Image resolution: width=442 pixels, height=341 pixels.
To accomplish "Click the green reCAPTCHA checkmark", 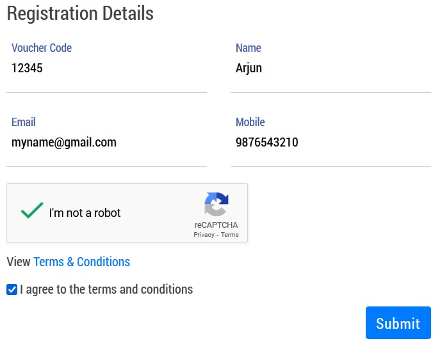I will click(x=31, y=210).
